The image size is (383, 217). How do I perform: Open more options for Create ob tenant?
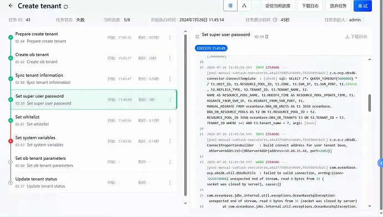coord(170,58)
